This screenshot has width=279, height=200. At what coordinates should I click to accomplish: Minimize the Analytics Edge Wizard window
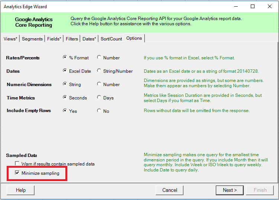coord(236,7)
